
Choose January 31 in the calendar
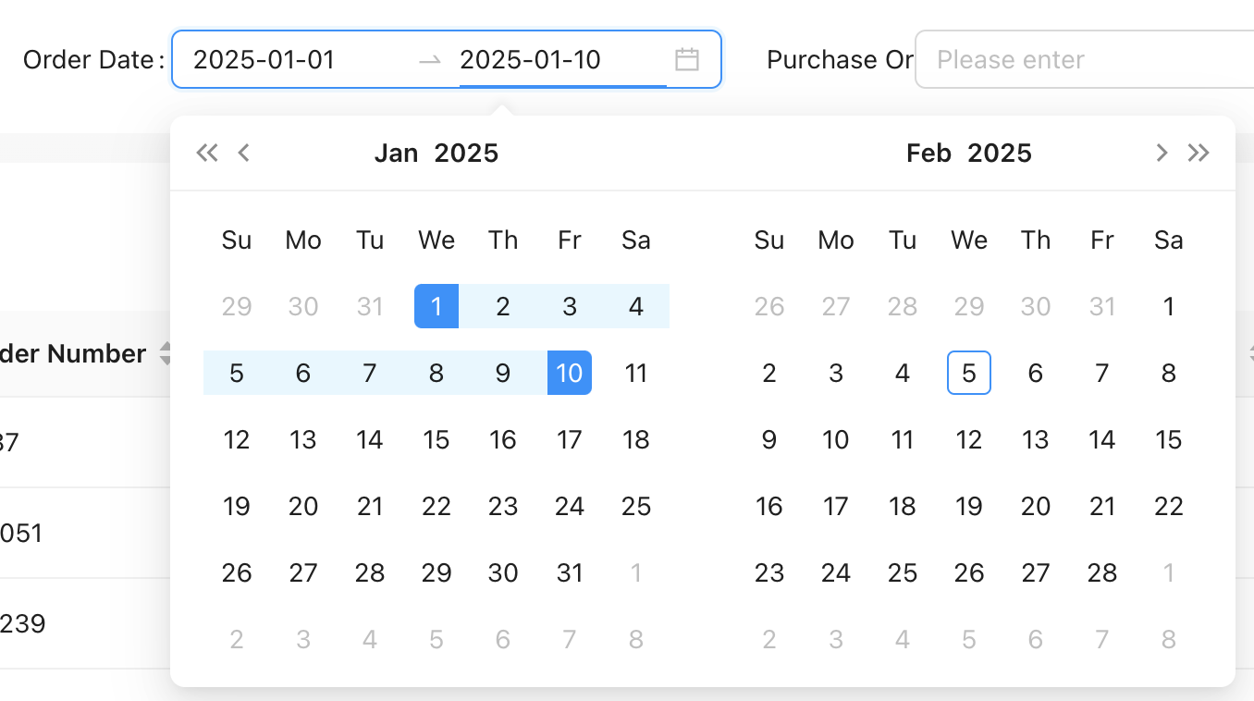[570, 572]
